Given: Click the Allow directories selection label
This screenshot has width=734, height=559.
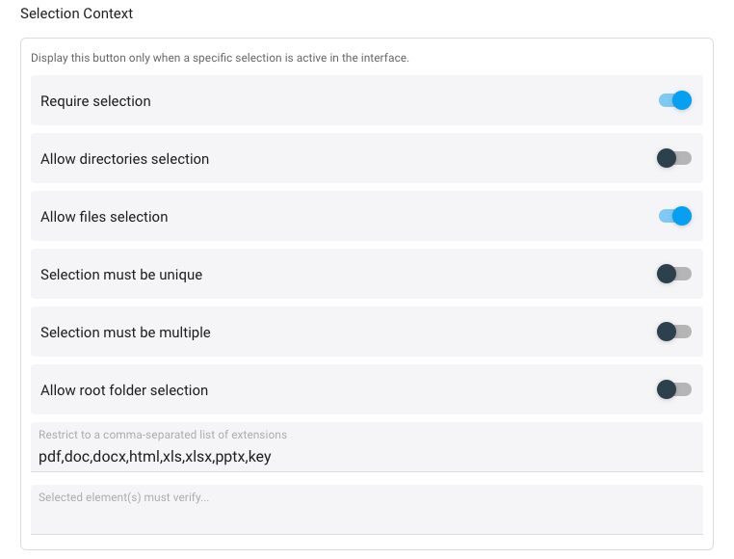Looking at the screenshot, I should [124, 159].
